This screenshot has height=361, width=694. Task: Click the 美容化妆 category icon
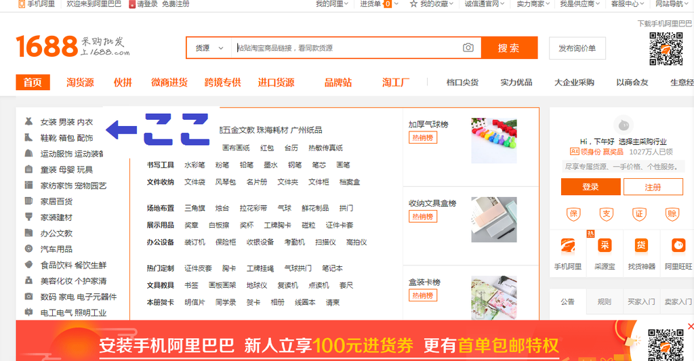(x=28, y=280)
